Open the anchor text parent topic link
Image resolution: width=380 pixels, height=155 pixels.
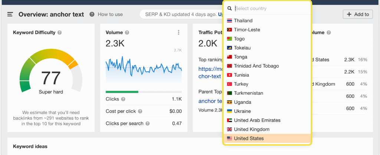tap(210, 101)
